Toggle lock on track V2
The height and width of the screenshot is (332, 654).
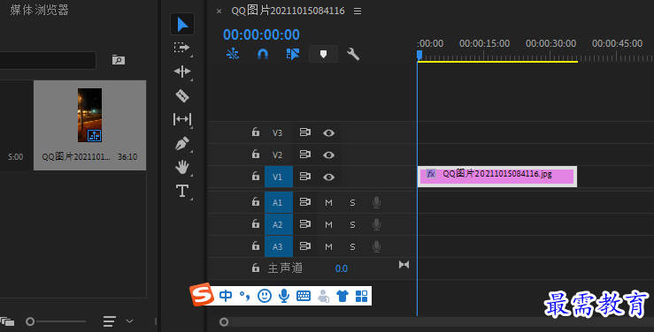(256, 155)
